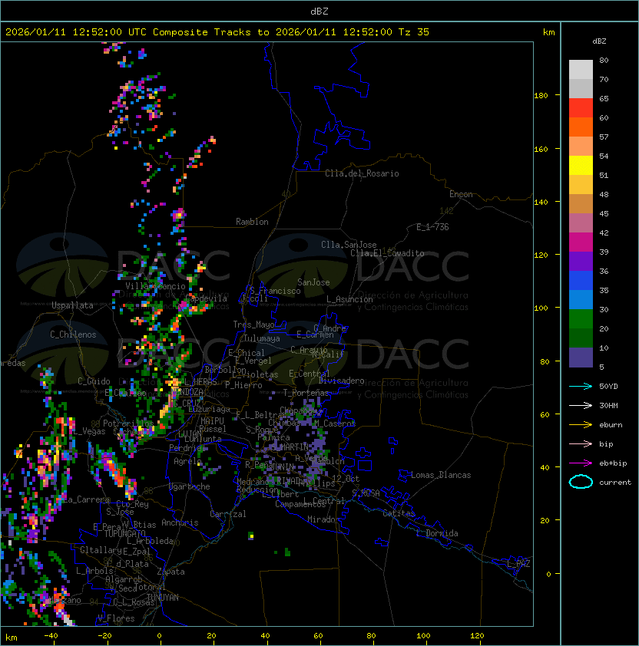Click the magenta eb+bip arrow in legend
Image resolution: width=639 pixels, height=646 pixels.
(581, 463)
